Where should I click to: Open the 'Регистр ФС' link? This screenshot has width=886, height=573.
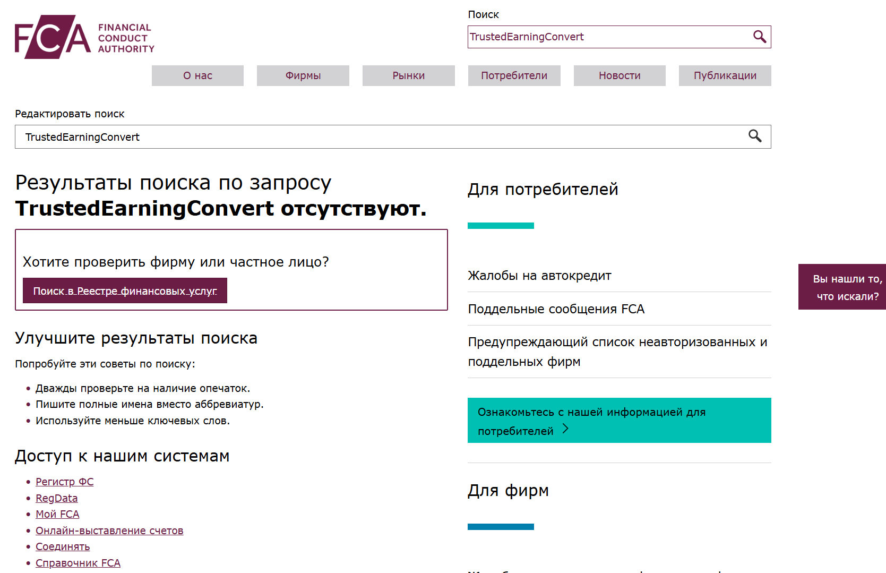point(64,482)
